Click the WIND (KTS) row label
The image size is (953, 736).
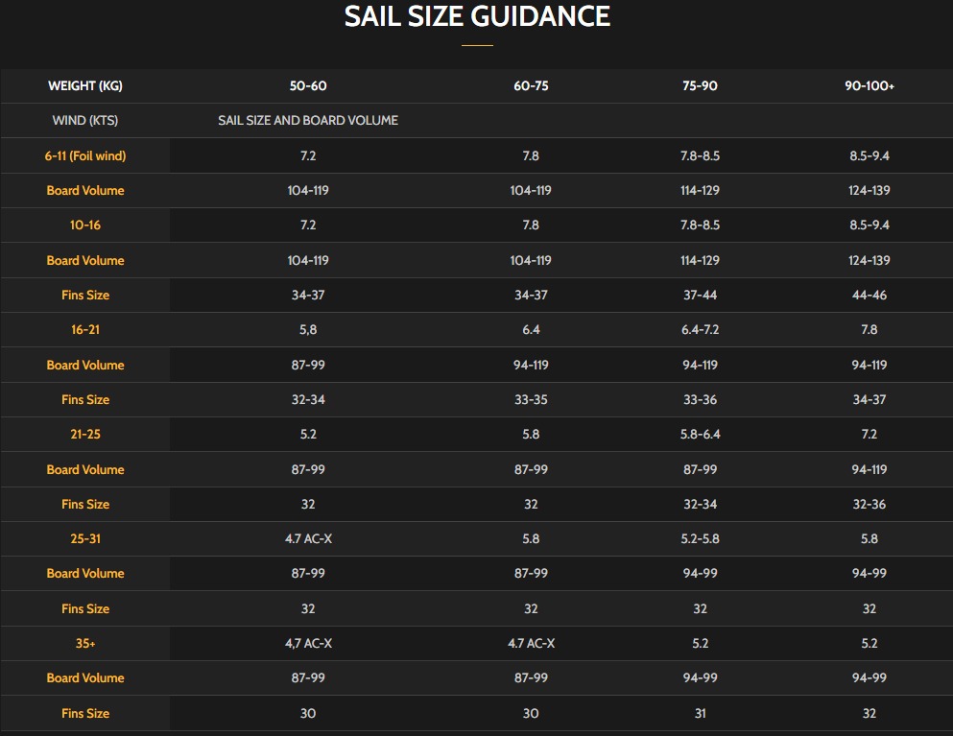(x=85, y=121)
